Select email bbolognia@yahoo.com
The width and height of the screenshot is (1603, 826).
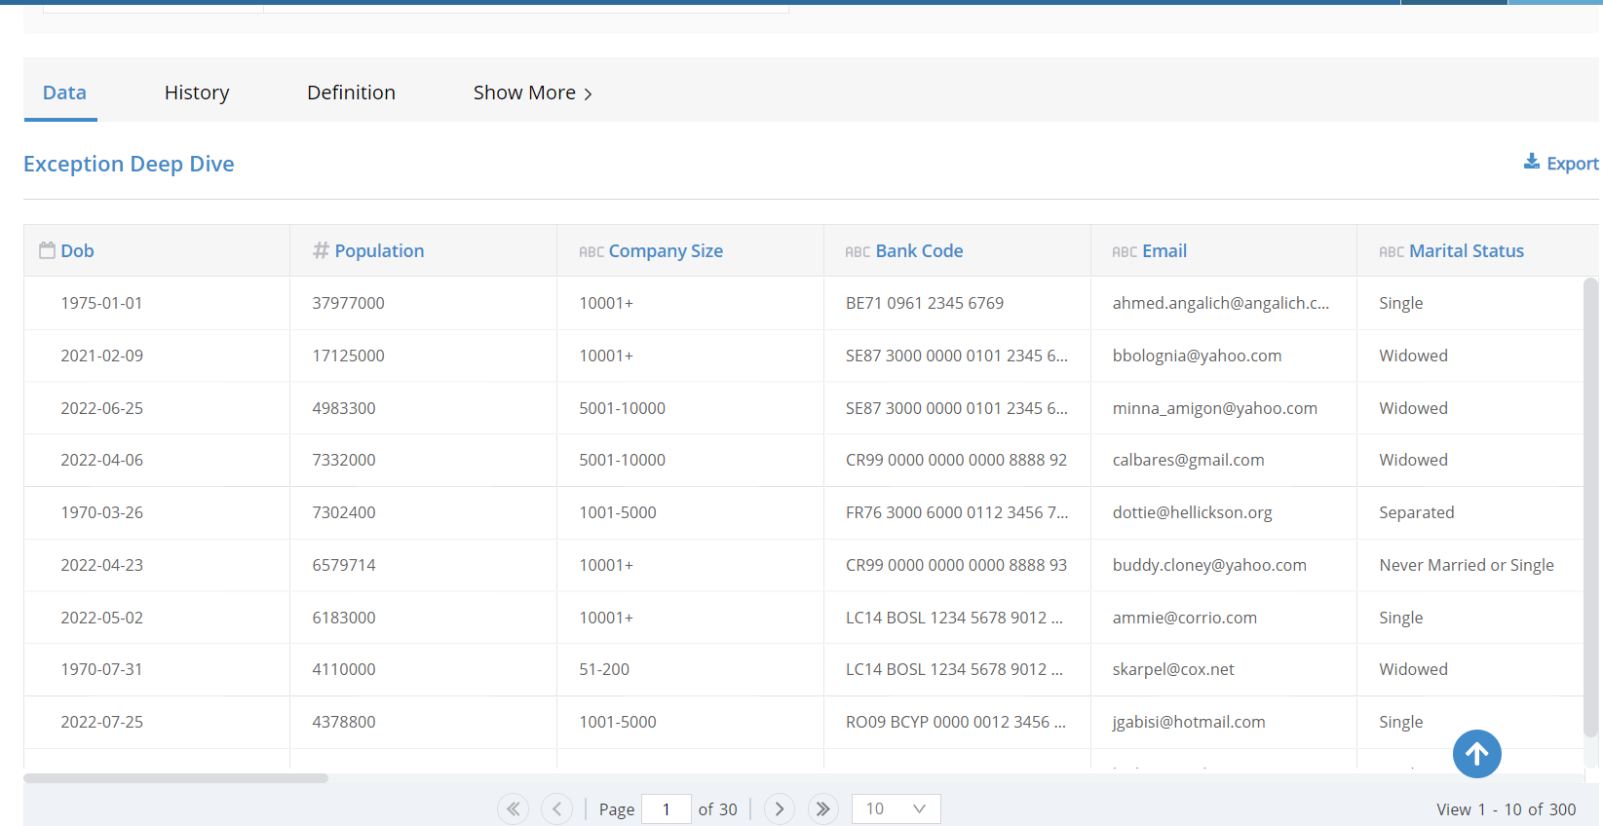1197,356
